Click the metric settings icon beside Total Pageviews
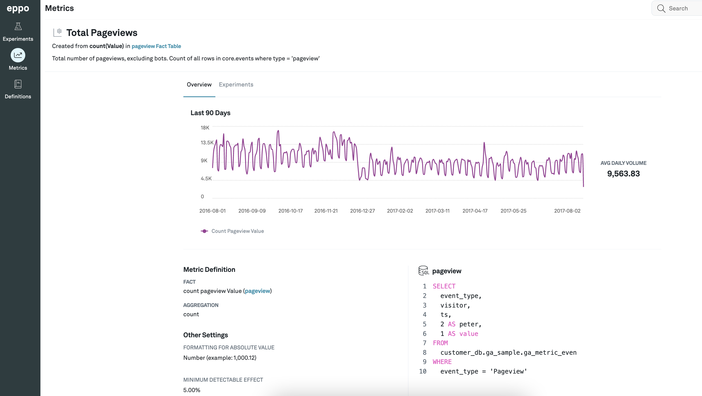 coord(58,32)
